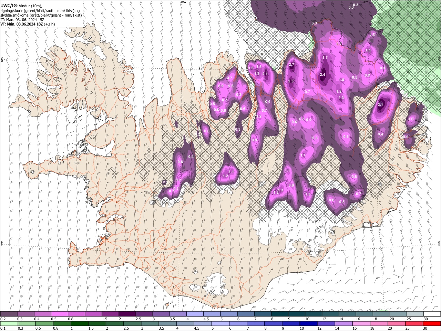Select the 2.4 value in the dark purple core

click(x=323, y=74)
